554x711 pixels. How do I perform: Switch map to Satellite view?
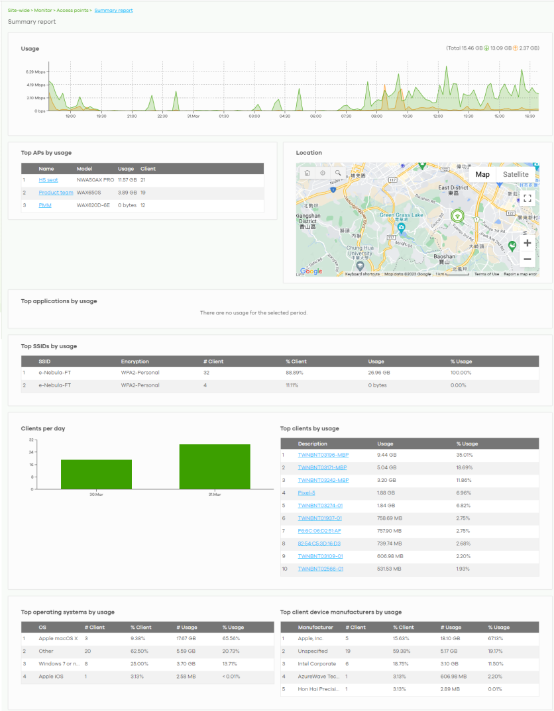tap(516, 174)
